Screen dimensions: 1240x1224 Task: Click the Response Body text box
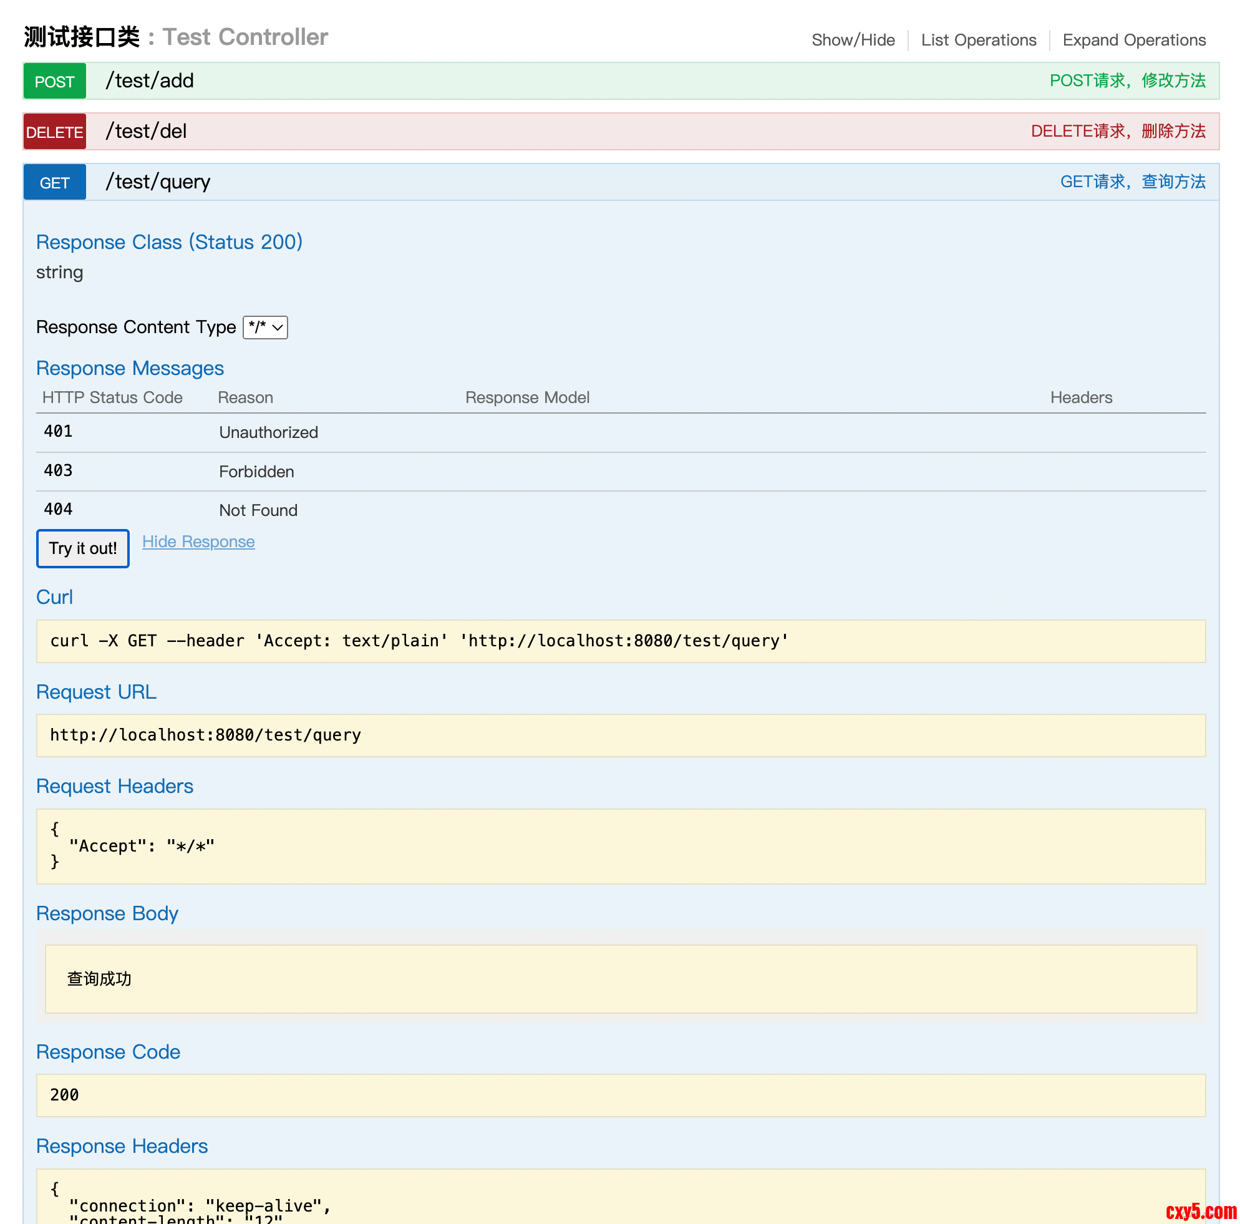[x=621, y=979]
